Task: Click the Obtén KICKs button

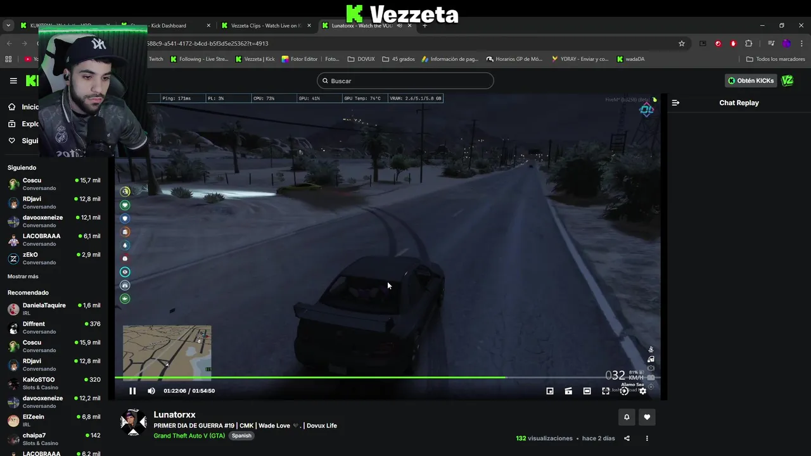Action: (751, 80)
